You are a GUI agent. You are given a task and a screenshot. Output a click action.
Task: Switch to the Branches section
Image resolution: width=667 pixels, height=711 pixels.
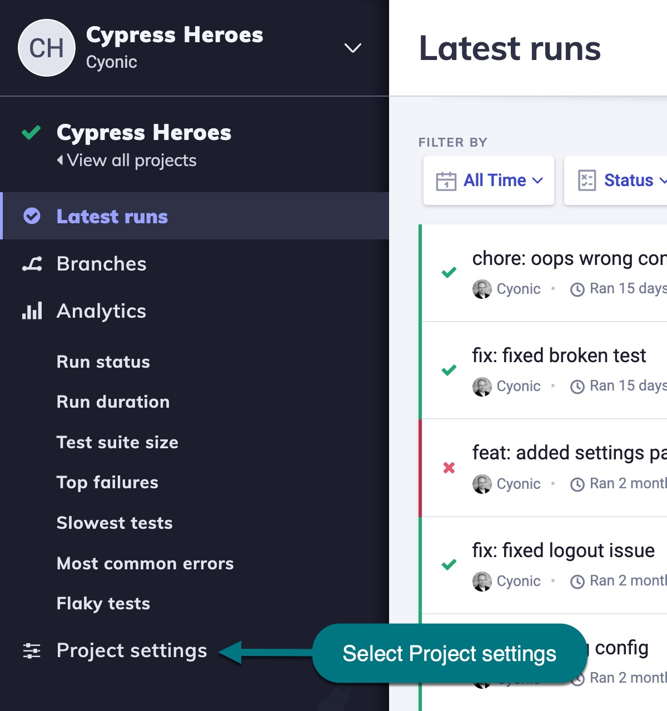click(x=101, y=264)
